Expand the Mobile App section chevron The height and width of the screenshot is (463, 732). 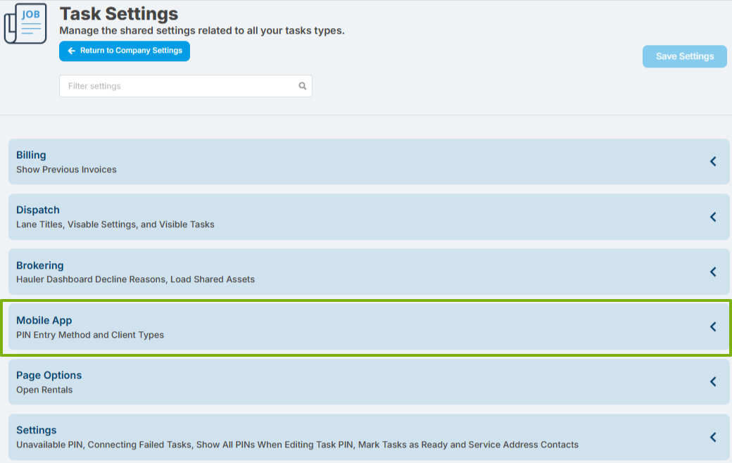click(x=713, y=326)
